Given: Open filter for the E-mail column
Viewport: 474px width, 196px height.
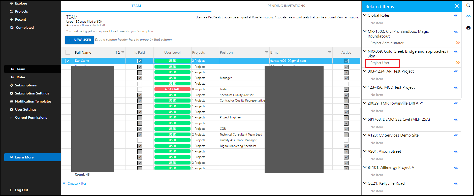Looking at the screenshot, I should point(329,52).
